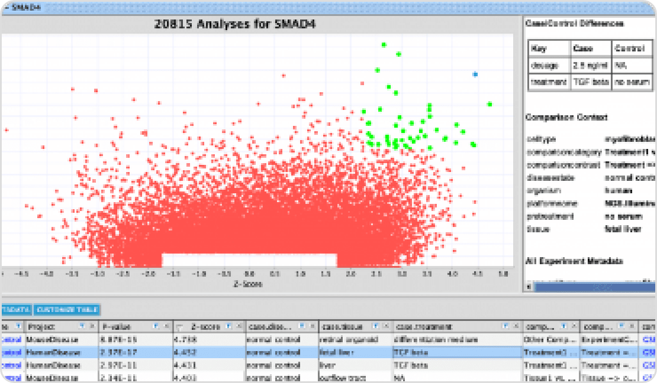Screen dimensions: 657x383
Task: Remove the Project column using its X icon
Action: coord(92,326)
